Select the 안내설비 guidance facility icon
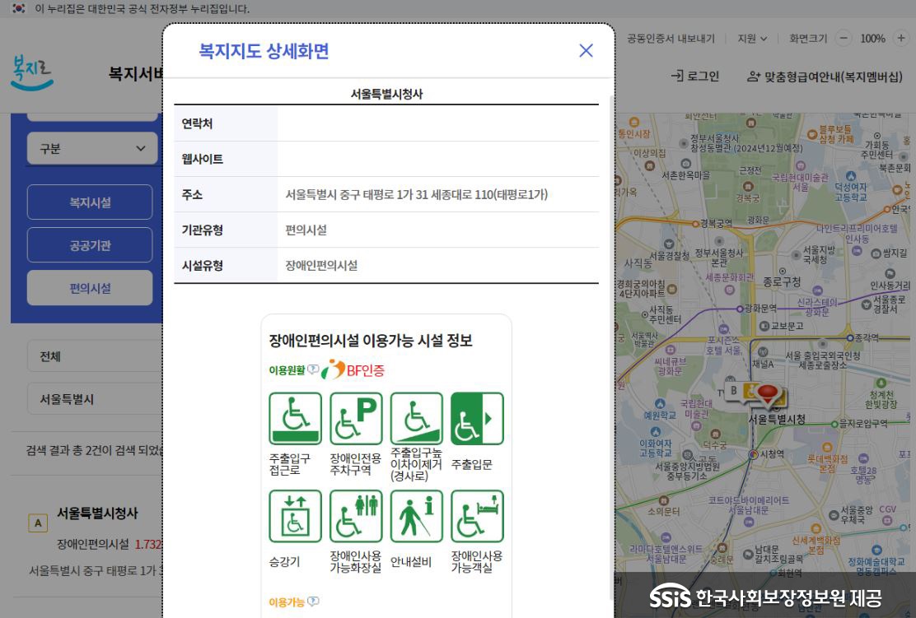This screenshot has height=618, width=916. click(x=416, y=515)
